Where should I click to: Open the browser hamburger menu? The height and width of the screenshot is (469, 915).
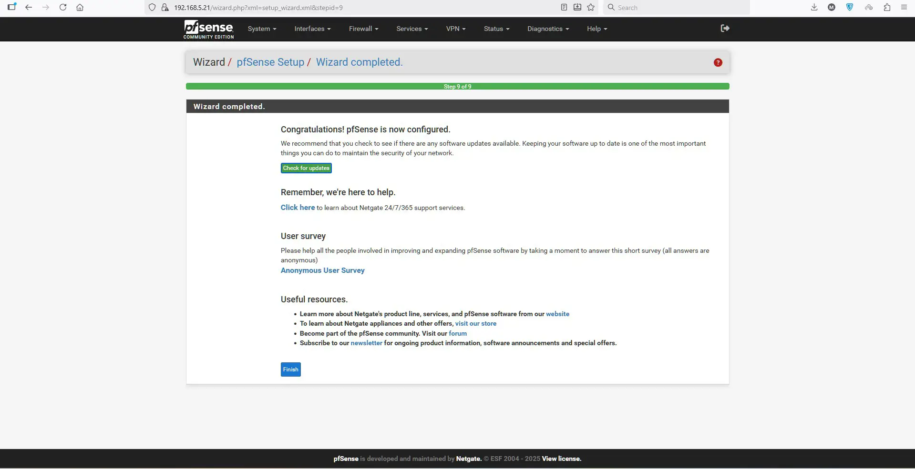904,7
